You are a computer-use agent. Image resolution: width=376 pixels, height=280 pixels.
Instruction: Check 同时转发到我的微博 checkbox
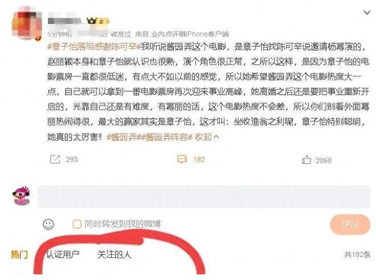coord(77,224)
